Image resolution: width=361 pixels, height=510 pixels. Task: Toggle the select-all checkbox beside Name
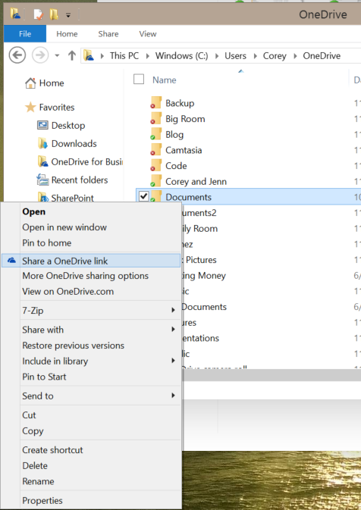click(x=139, y=79)
